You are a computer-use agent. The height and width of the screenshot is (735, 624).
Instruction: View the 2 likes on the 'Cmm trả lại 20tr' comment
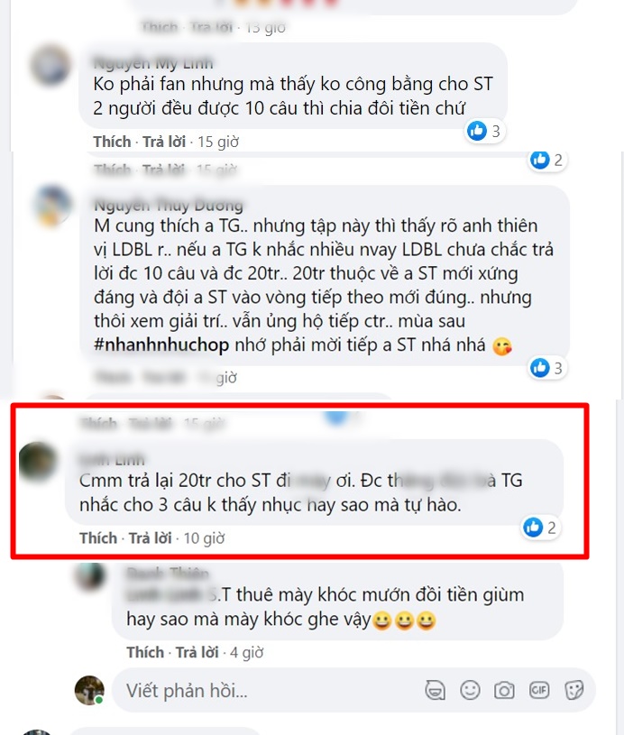(540, 528)
